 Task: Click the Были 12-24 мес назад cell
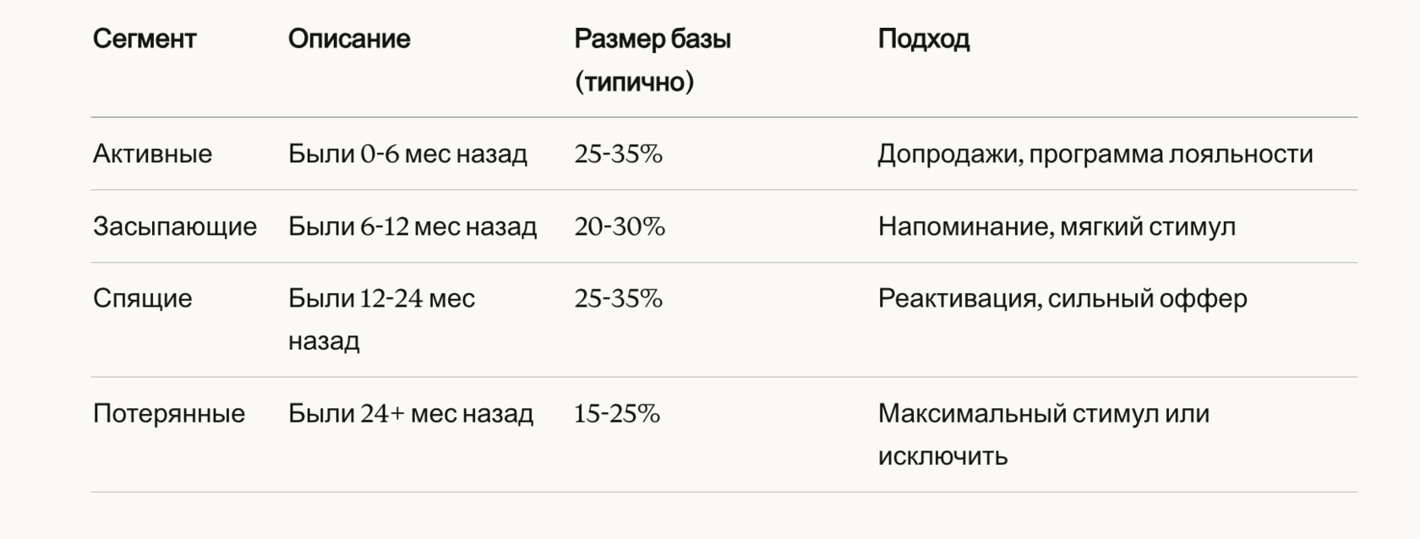coord(382,319)
